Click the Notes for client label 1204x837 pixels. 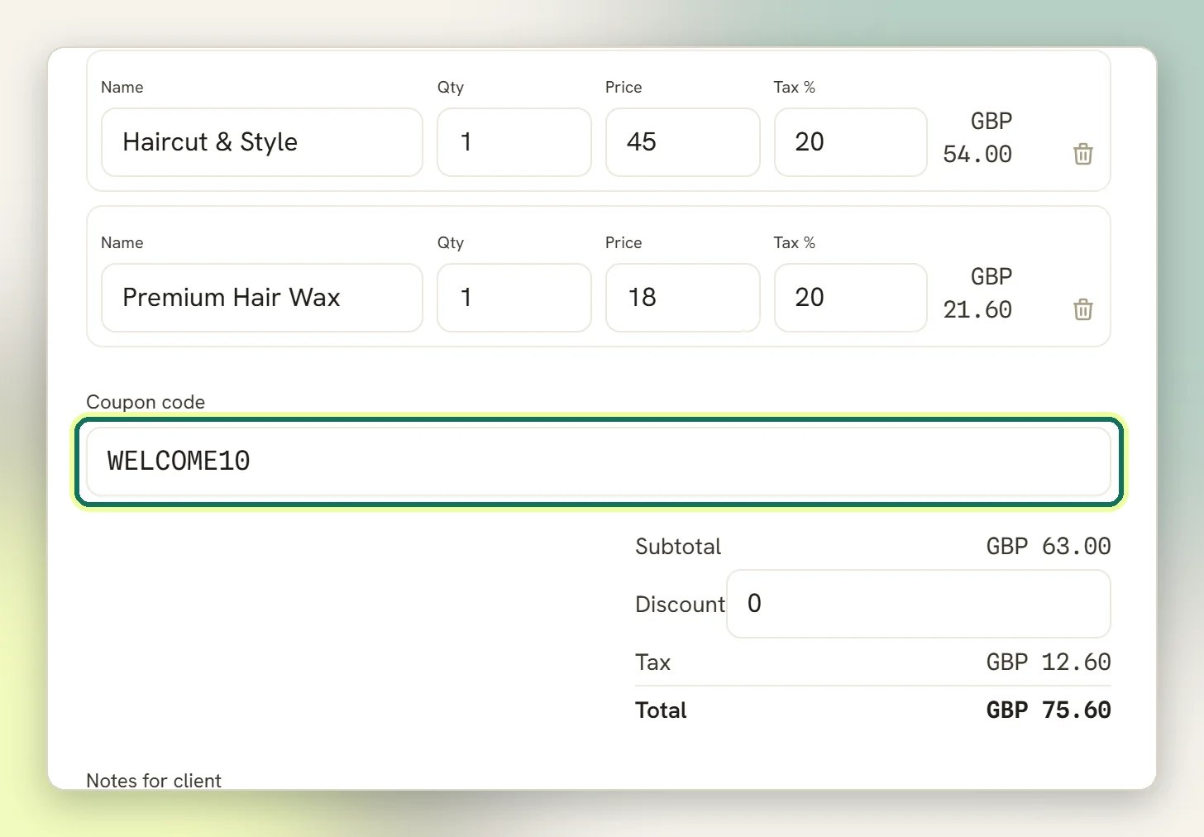154,781
